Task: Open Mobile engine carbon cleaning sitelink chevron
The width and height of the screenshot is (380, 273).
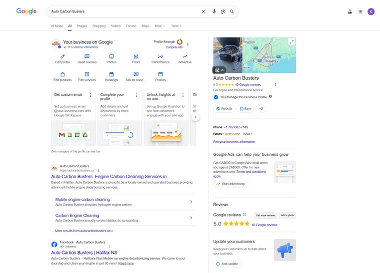Action: pos(191,202)
